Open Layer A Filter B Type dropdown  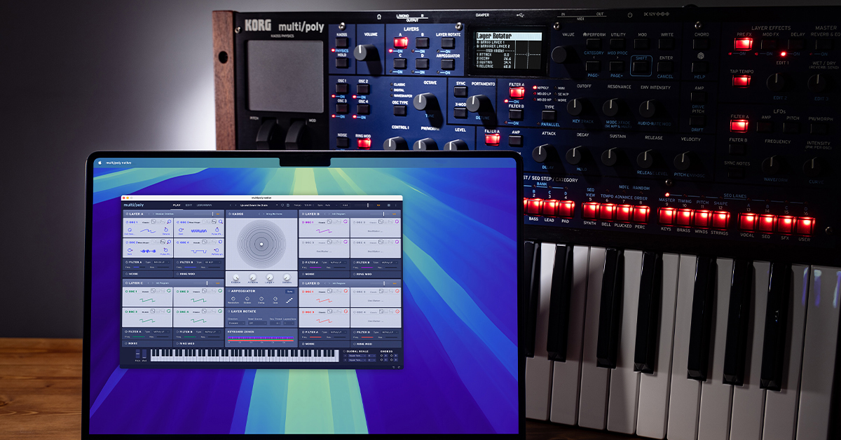[212, 262]
